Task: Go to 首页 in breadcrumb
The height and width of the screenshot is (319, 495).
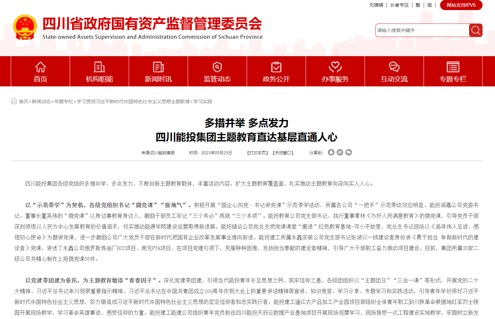Action: click(x=24, y=102)
